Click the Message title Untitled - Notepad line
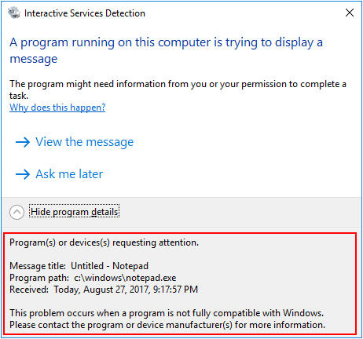Image resolution: width=363 pixels, height=339 pixels. (79, 266)
